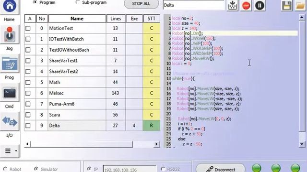Click the black pause icon
Image resolution: width=307 pixels, height=172 pixels.
click(260, 5)
